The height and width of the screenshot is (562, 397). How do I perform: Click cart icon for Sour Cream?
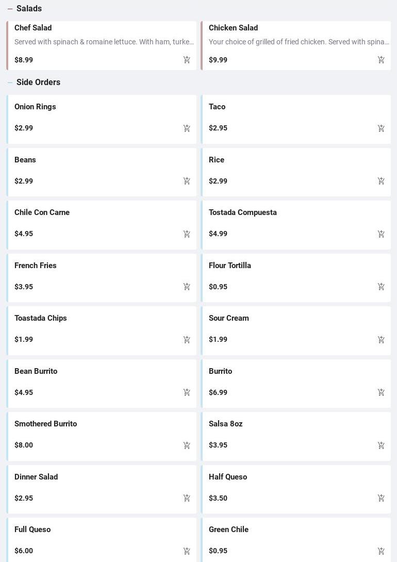(x=381, y=339)
